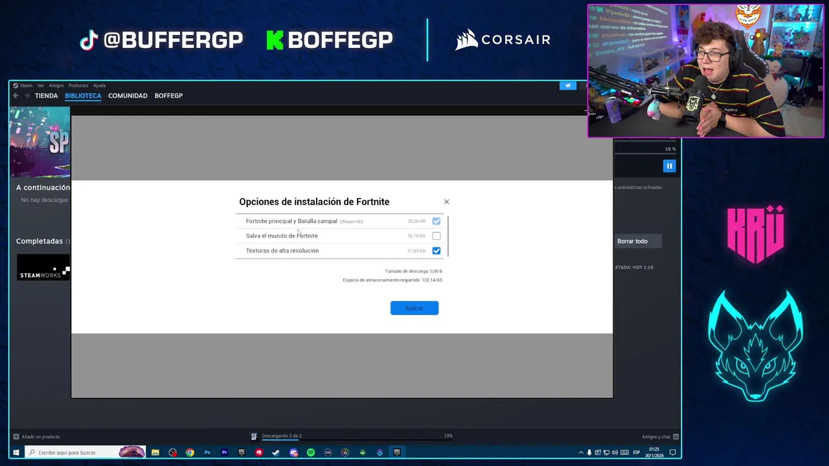Open the COMUNIDAD tab
The height and width of the screenshot is (466, 829).
click(128, 96)
